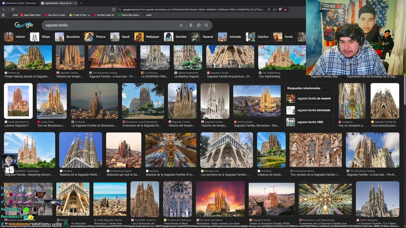Open the Barcelona Local Experiences 8 secretos image
This screenshot has height=228, width=406.
coord(143,101)
